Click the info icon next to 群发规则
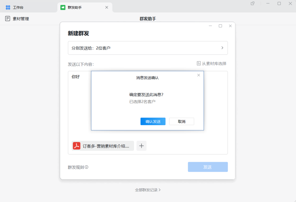Image resolution: width=296 pixels, height=202 pixels. point(86,167)
